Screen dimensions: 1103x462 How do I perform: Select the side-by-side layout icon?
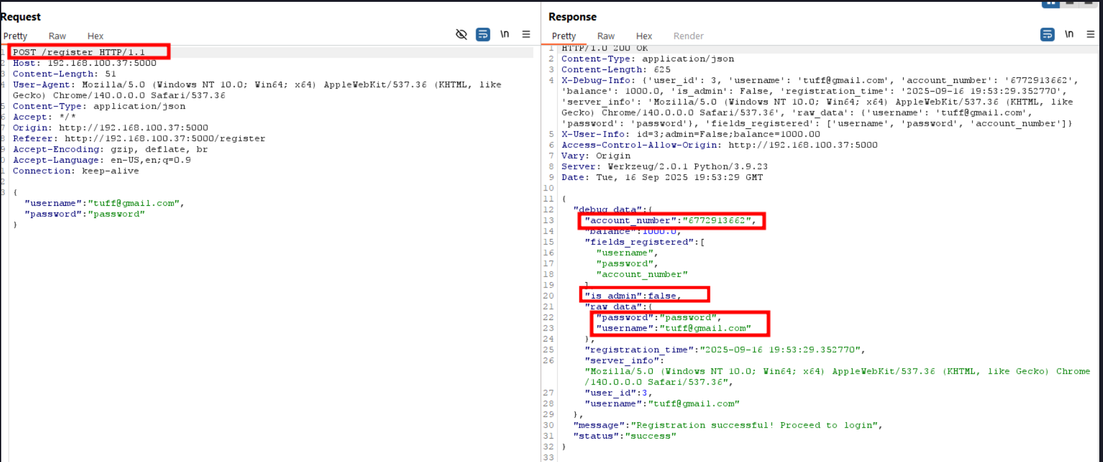(1051, 3)
